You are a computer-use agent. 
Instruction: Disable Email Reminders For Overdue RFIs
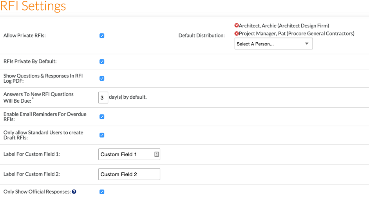(x=102, y=117)
